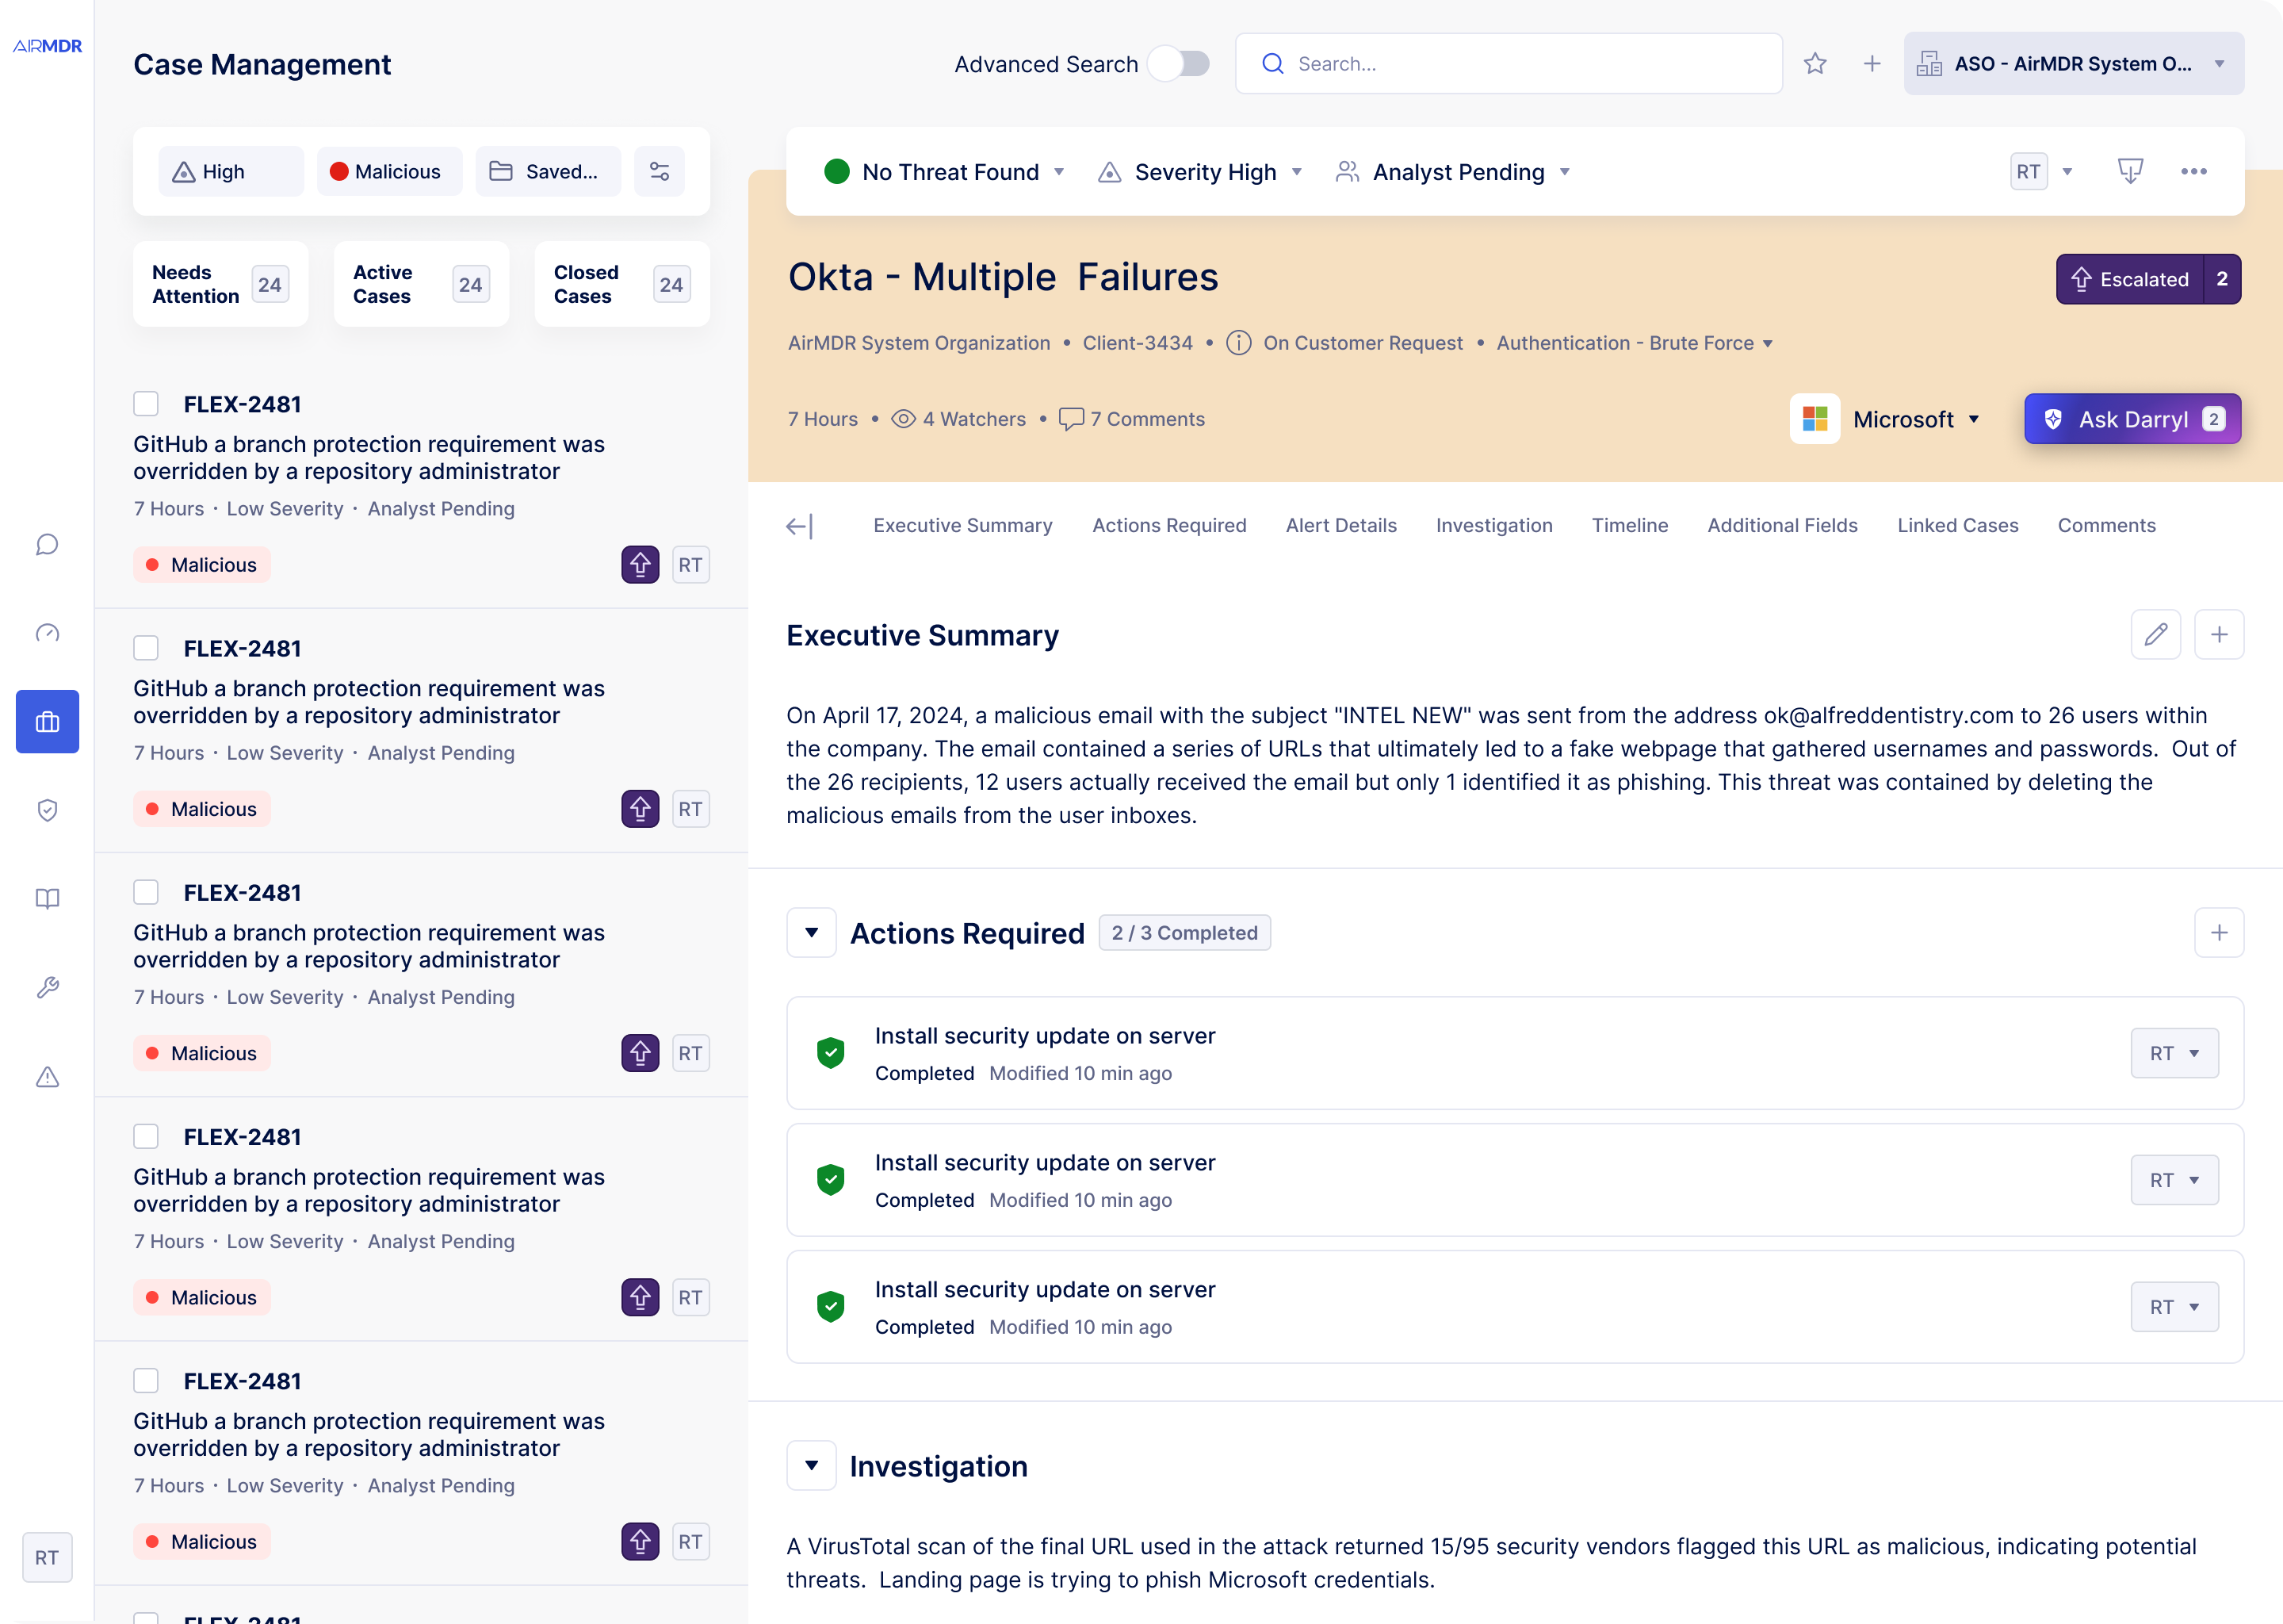Collapse the Actions Required section
This screenshot has width=2283, height=1624.
click(812, 933)
